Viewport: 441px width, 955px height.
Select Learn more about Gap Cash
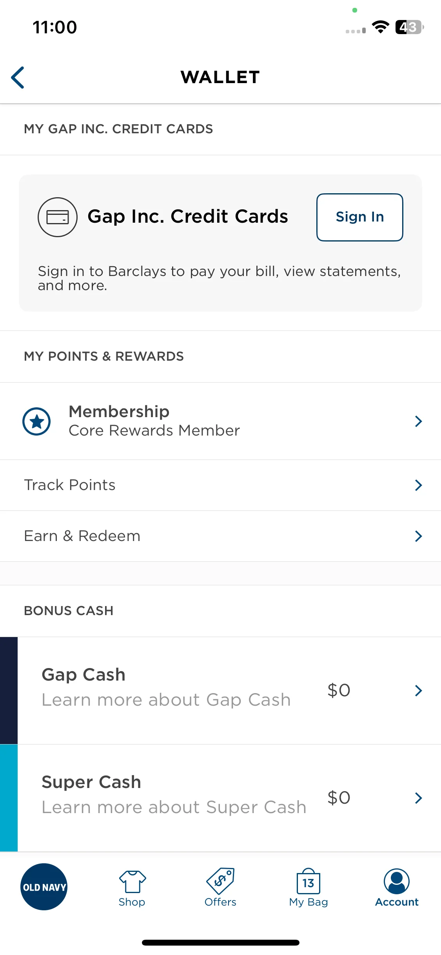166,700
